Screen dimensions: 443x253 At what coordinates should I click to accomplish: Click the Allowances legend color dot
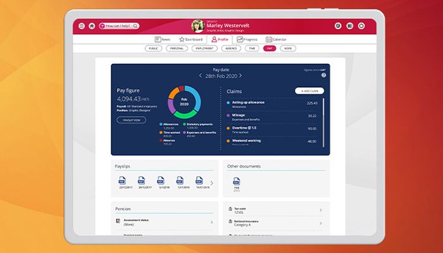161,124
